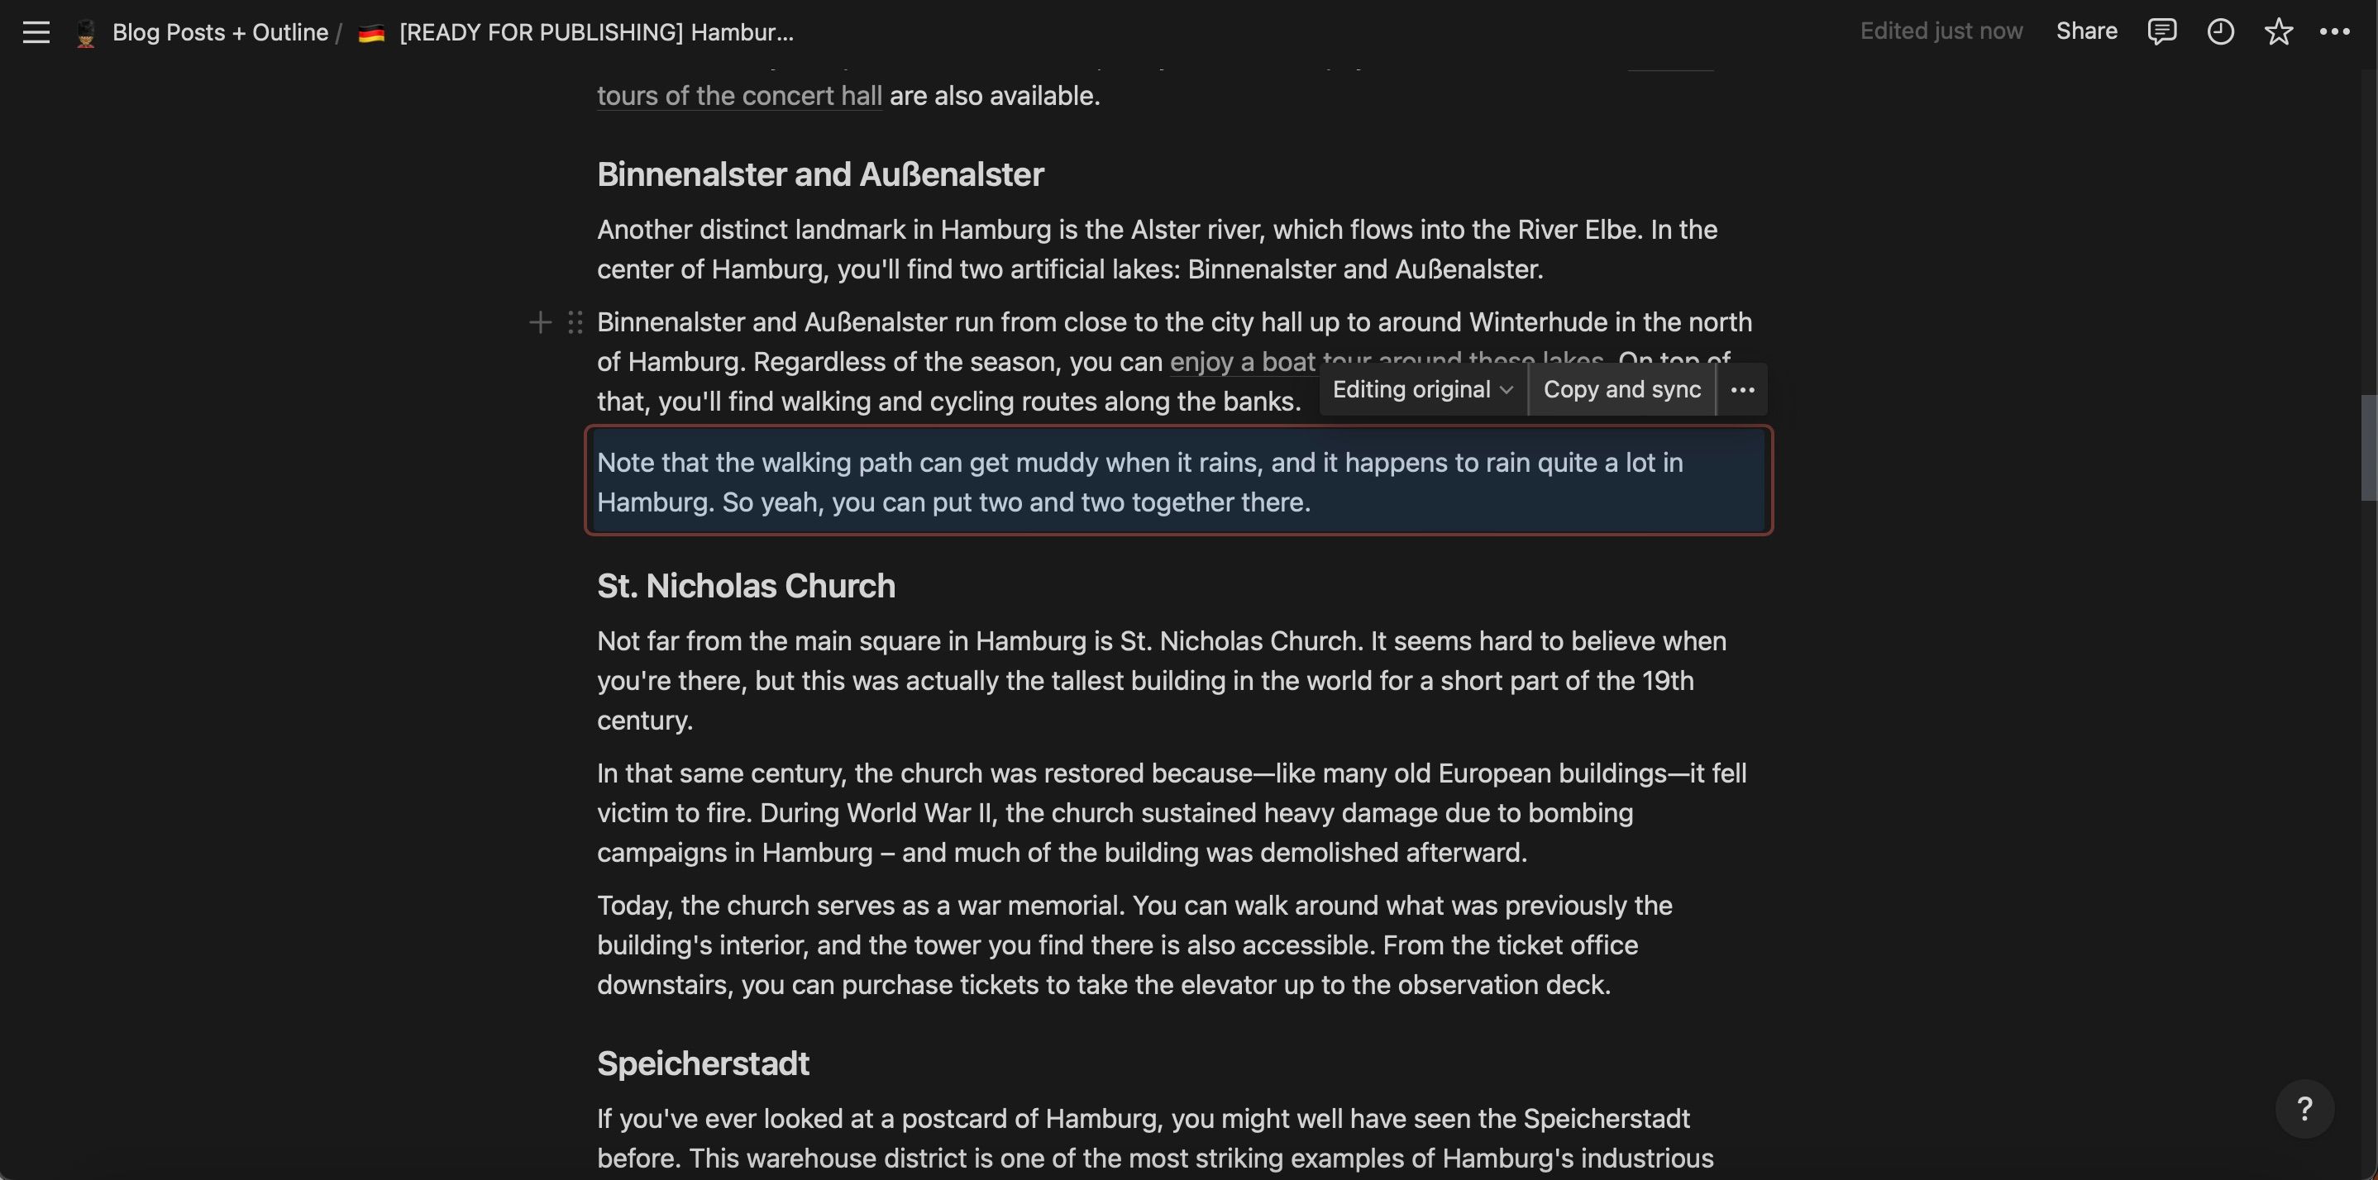Viewport: 2378px width, 1180px height.
Task: Follow the enjoy a boat tour link
Action: (x=1242, y=362)
